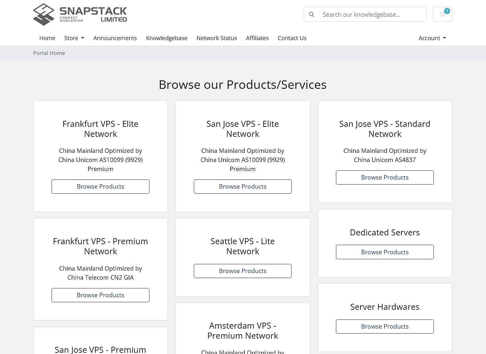
Task: Browse Frankfurt VPS Premium Network products
Action: click(100, 295)
